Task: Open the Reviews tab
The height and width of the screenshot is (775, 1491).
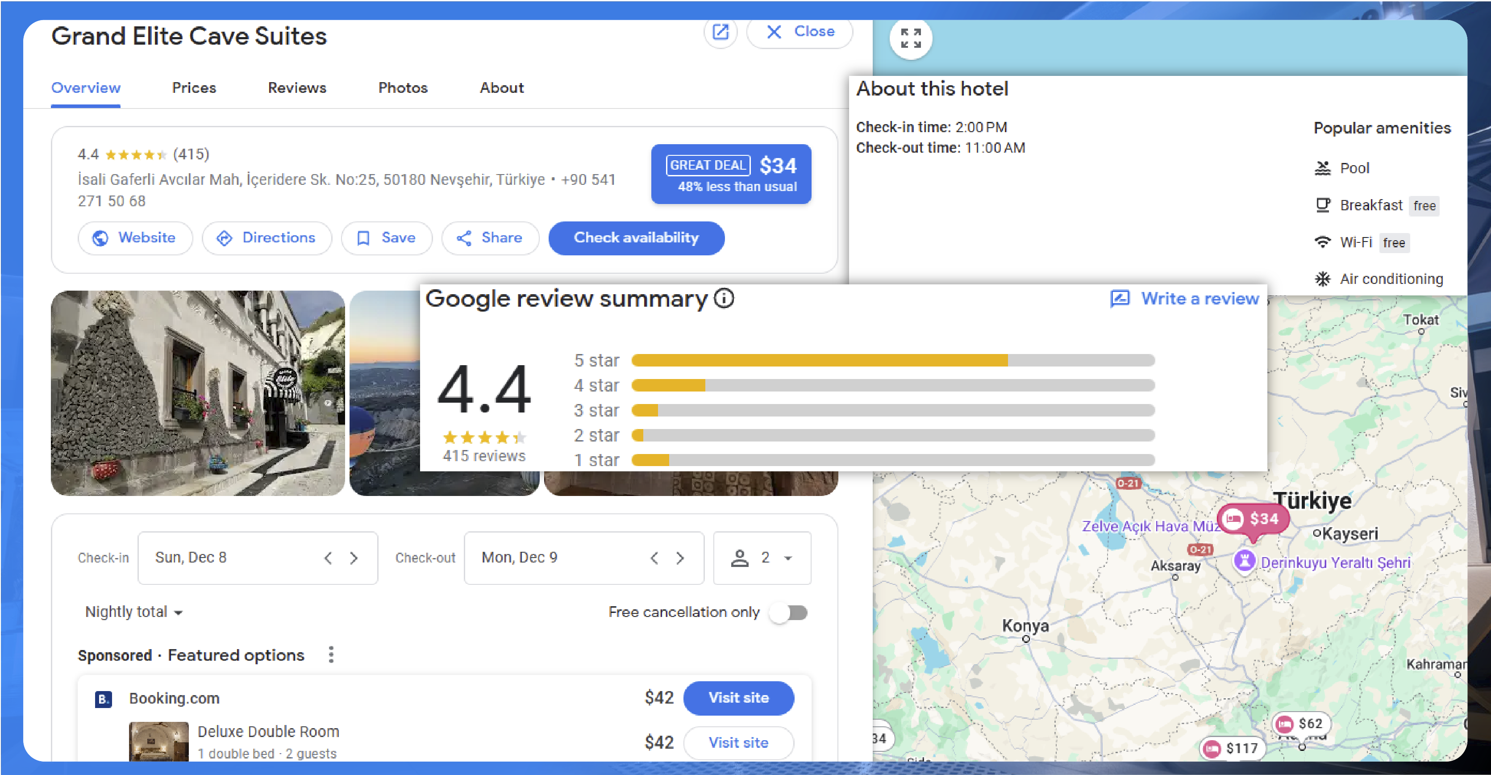Action: 297,88
